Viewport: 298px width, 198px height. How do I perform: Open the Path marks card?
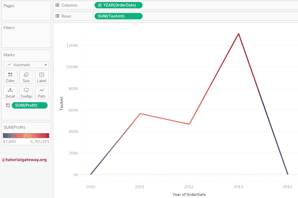(42, 92)
